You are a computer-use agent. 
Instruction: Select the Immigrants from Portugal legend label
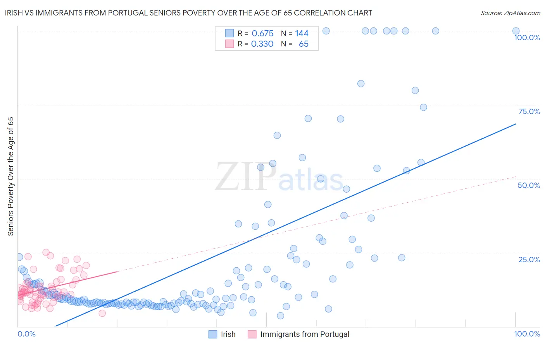pos(305,334)
